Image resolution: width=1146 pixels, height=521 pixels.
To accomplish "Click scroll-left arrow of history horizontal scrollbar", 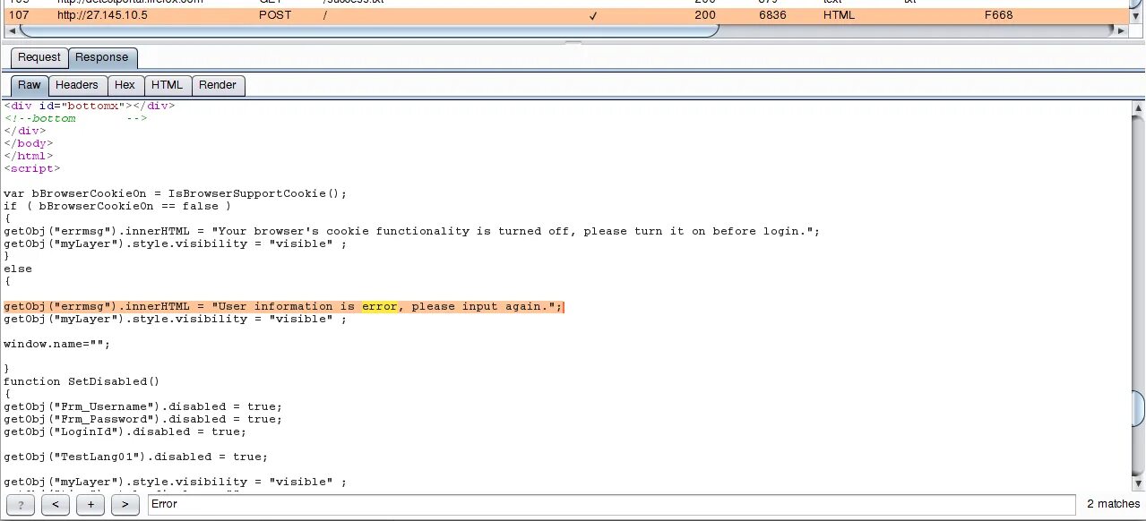I will point(11,30).
